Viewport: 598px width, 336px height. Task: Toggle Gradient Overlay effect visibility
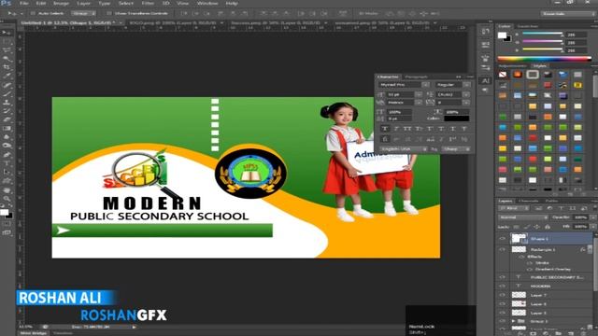(530, 270)
